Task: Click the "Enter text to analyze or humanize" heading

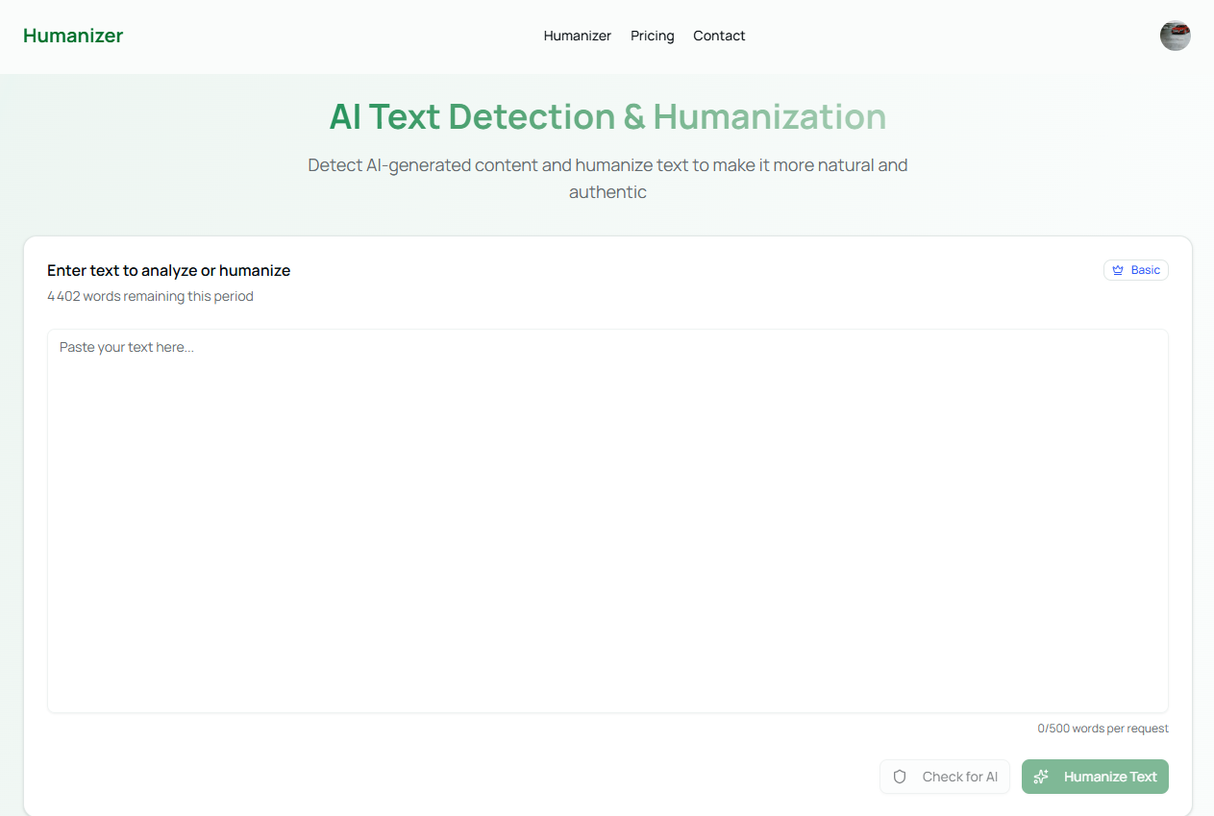Action: coord(168,270)
